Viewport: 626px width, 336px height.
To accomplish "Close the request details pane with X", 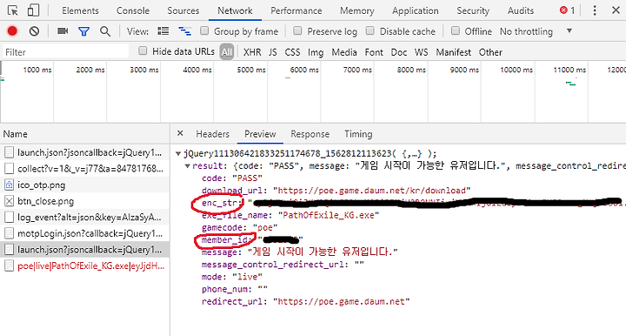I will [180, 133].
